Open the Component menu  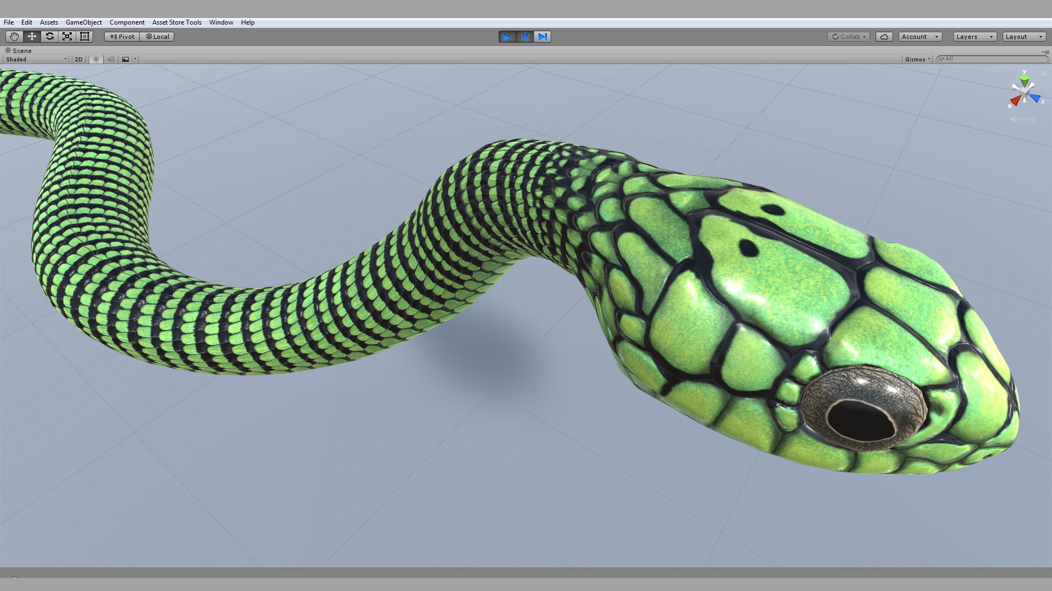coord(127,22)
